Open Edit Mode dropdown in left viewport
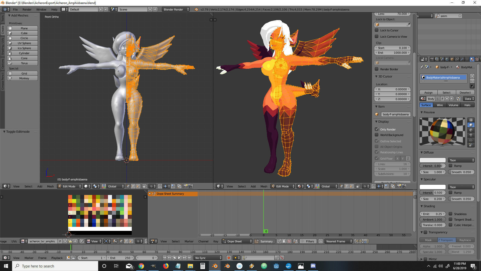The image size is (481, 271). pyautogui.click(x=69, y=186)
